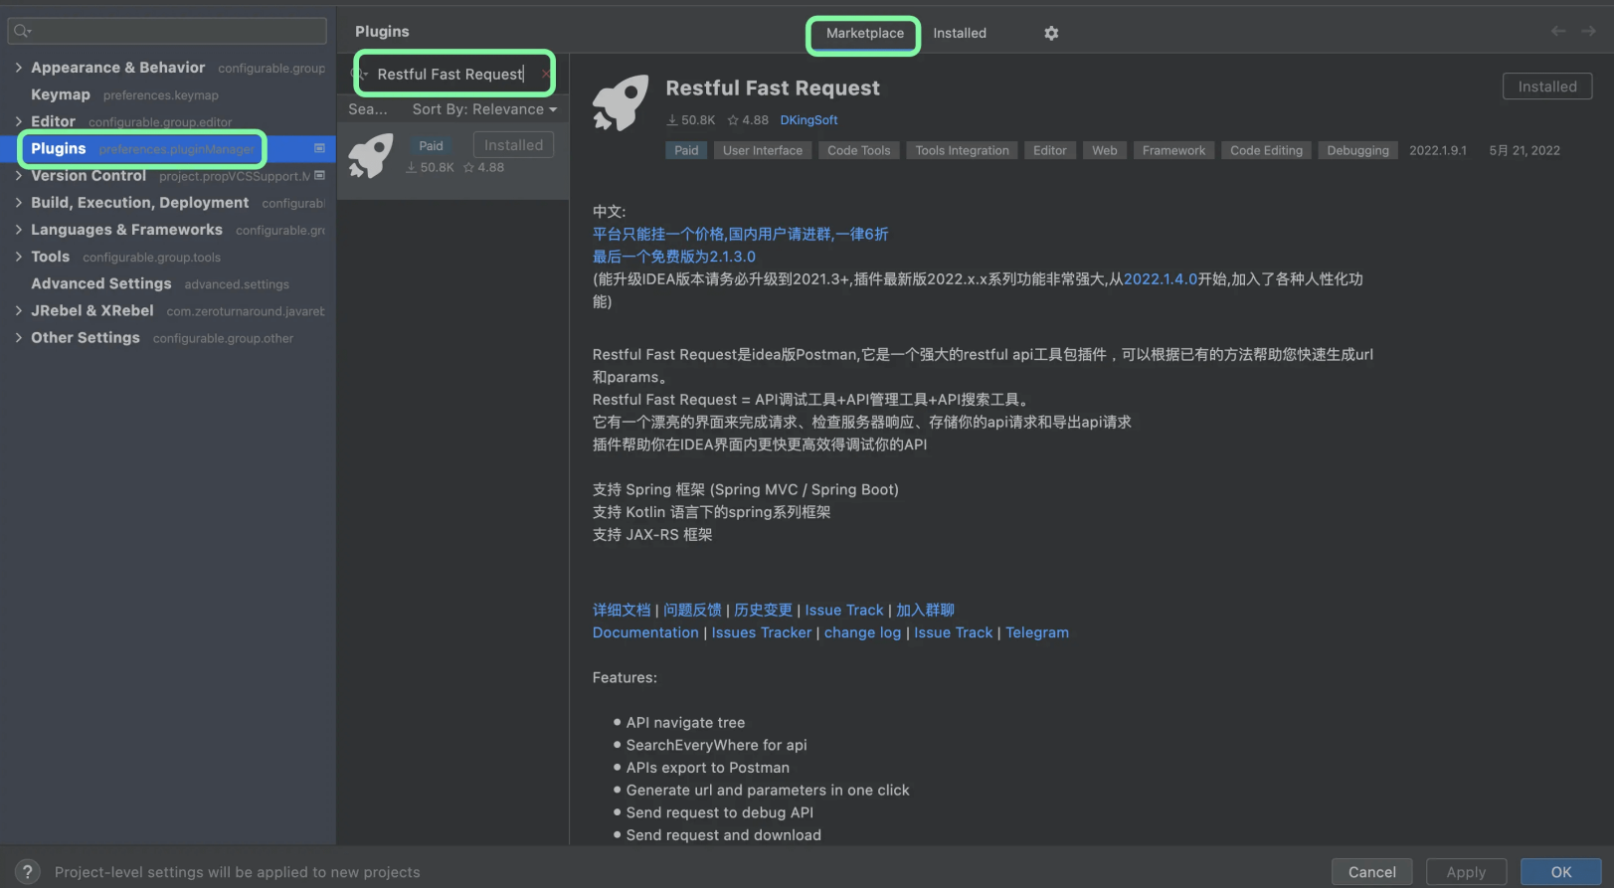
Task: Switch to the Installed tab
Action: (960, 33)
